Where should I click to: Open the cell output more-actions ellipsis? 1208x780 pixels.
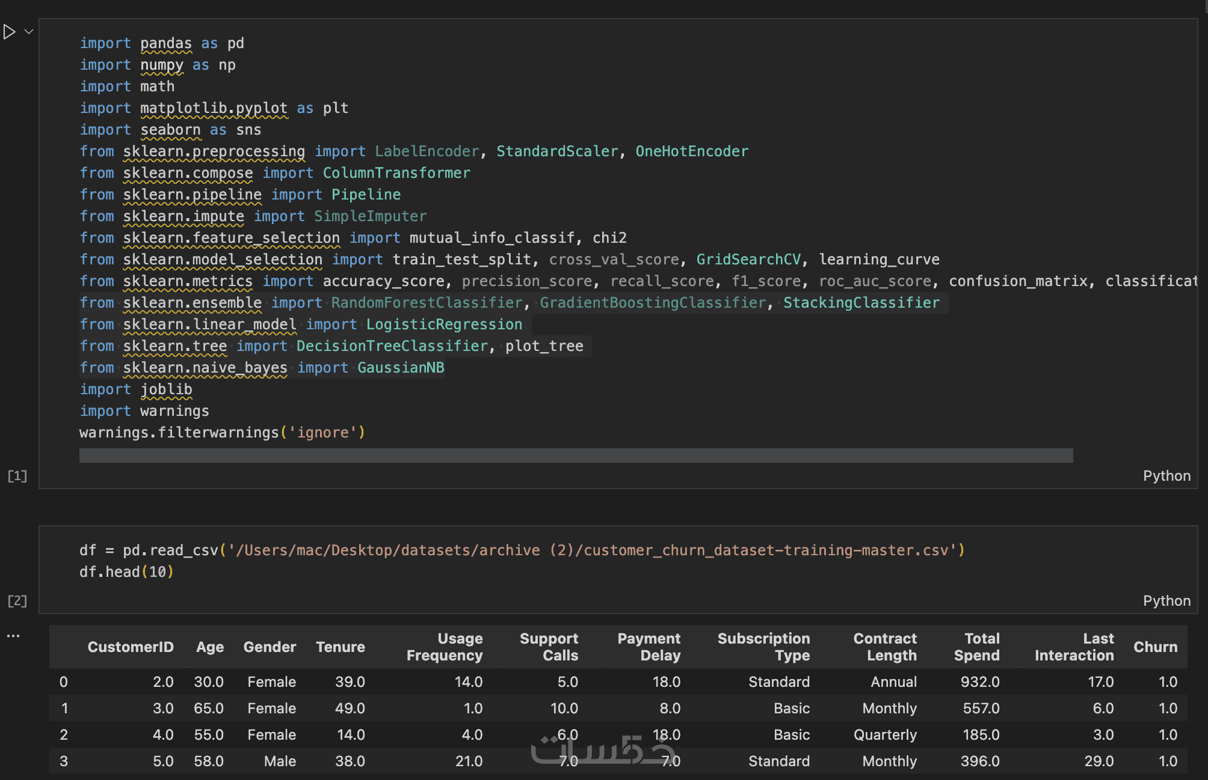(13, 636)
